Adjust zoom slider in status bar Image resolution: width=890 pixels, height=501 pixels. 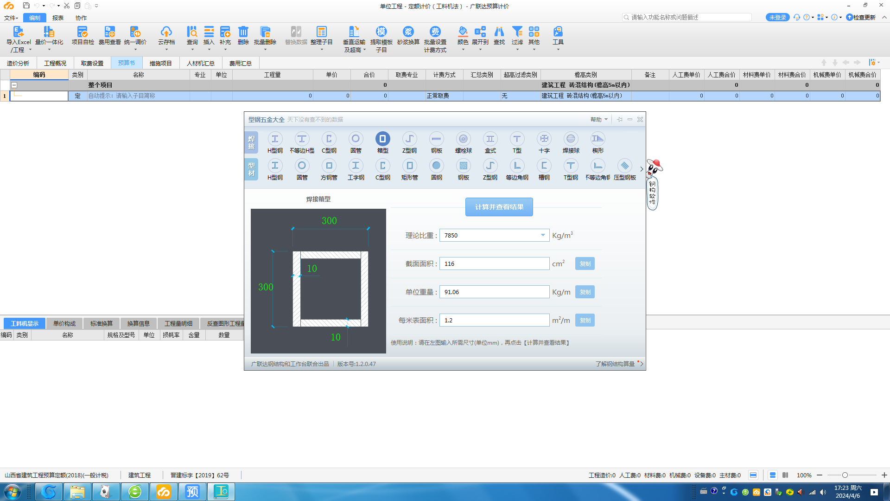pyautogui.click(x=845, y=475)
